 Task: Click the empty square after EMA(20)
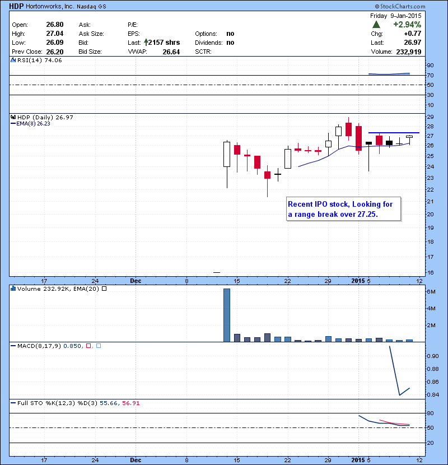104,289
